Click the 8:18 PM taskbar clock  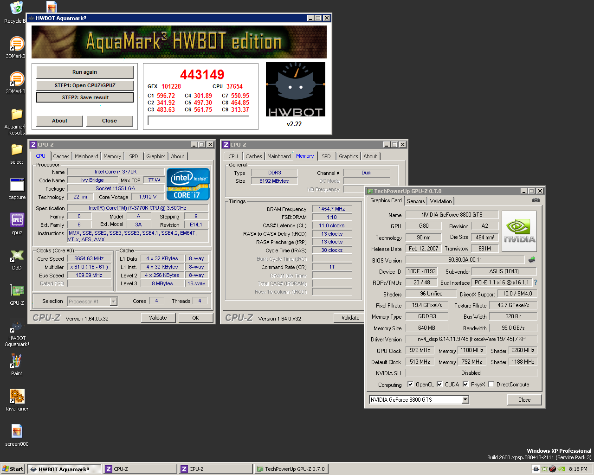(x=578, y=469)
